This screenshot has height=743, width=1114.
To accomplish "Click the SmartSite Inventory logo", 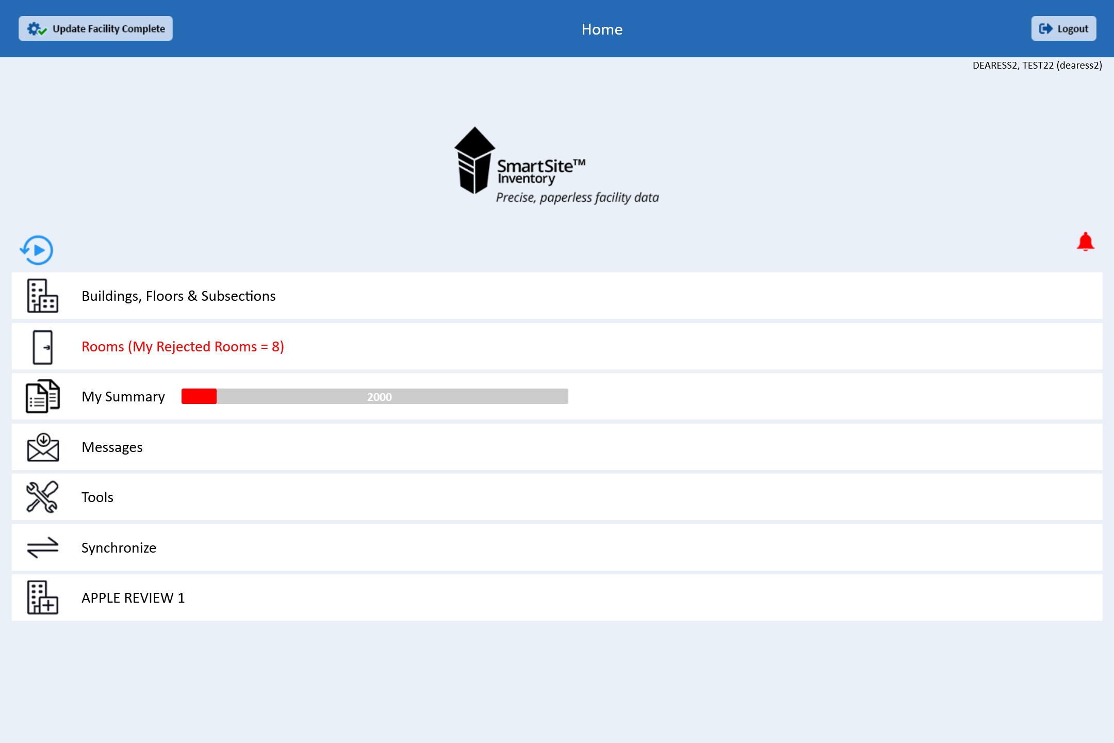I will click(556, 165).
